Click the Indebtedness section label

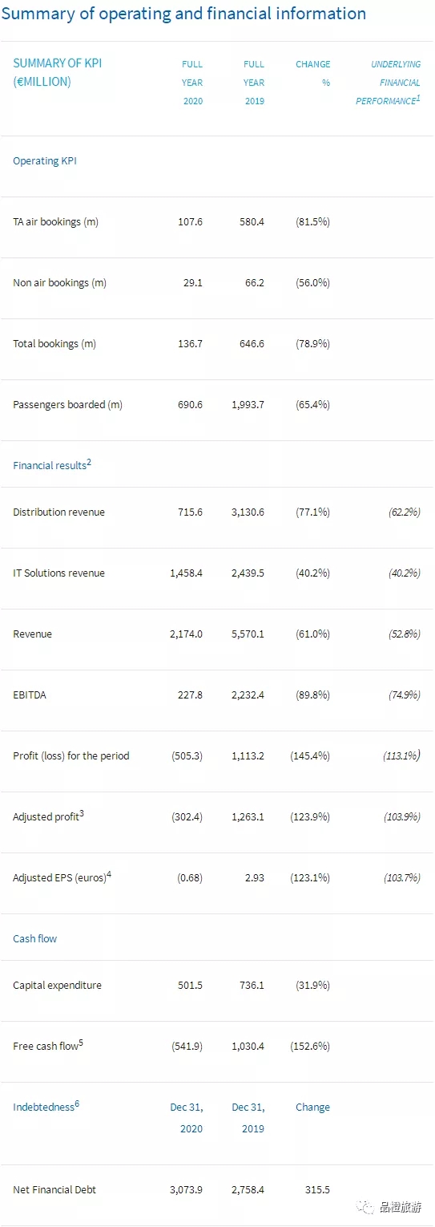46,1107
